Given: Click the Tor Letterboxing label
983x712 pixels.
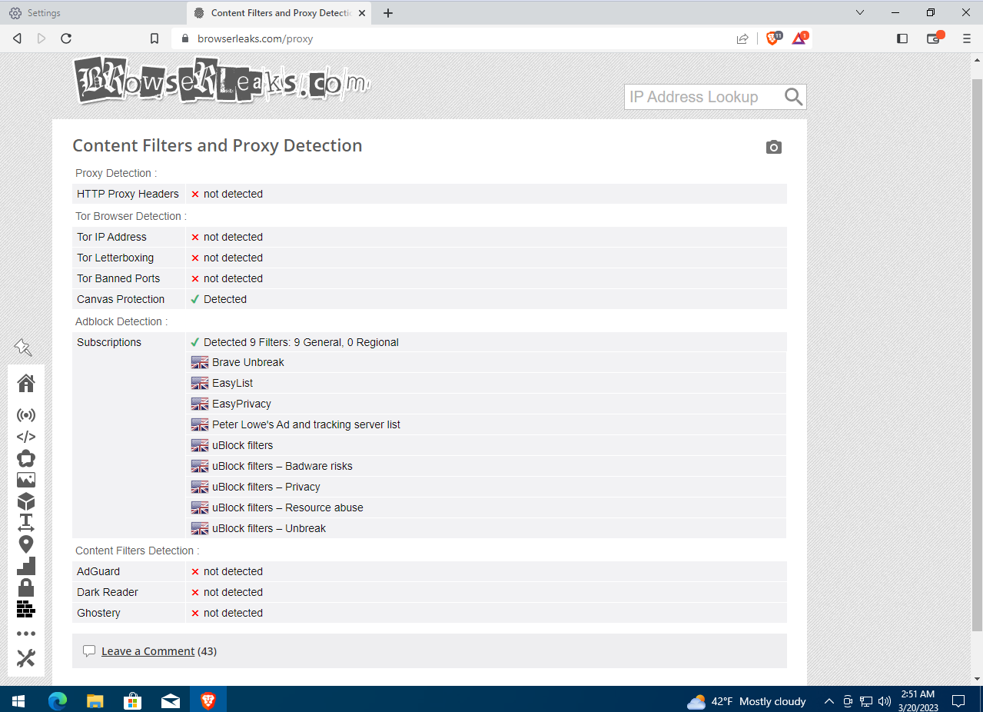Looking at the screenshot, I should pos(115,258).
